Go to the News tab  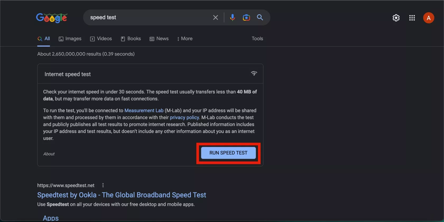[159, 39]
